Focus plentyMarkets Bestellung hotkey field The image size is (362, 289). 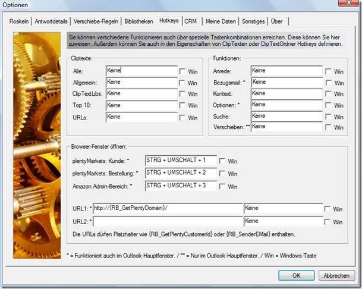[181, 173]
